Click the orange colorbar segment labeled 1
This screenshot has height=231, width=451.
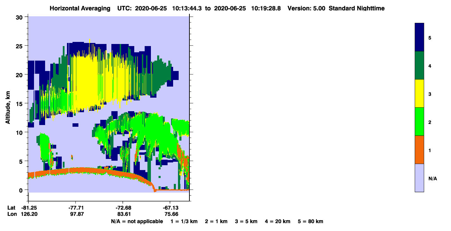pyautogui.click(x=419, y=150)
